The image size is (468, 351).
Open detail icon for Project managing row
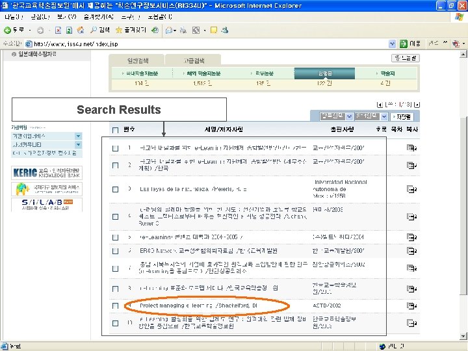point(411,306)
